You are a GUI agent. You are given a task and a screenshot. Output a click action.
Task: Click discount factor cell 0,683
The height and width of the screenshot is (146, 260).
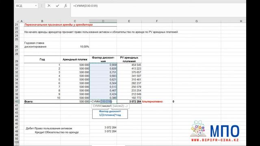103,76
